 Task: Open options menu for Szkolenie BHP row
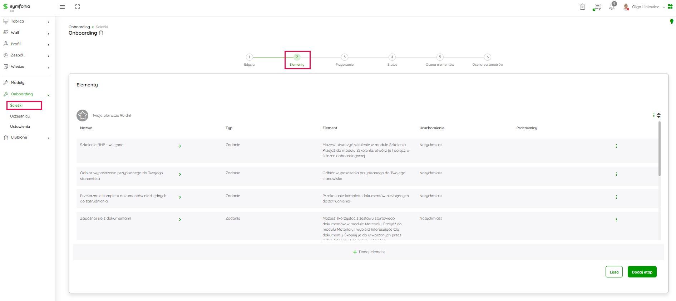coord(616,146)
